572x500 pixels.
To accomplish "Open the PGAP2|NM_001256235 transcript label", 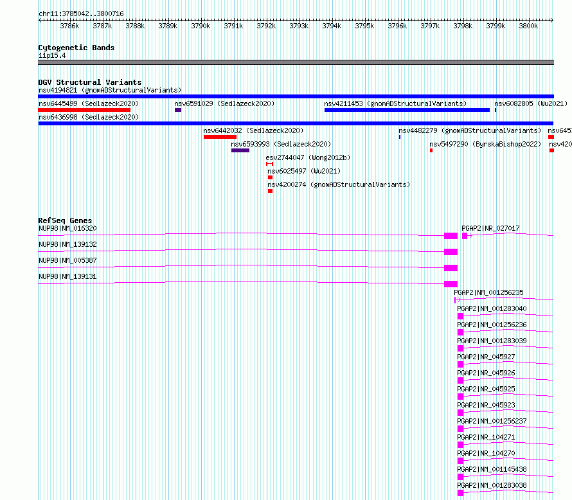I will point(489,292).
